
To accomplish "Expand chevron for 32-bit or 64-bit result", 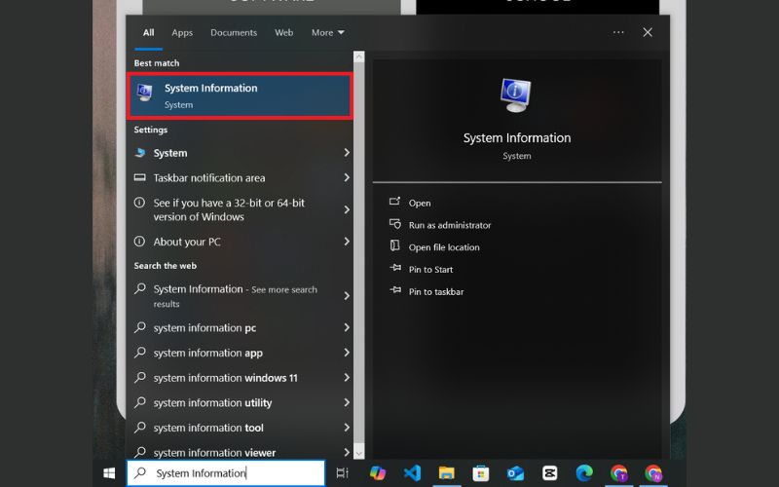I will point(347,209).
